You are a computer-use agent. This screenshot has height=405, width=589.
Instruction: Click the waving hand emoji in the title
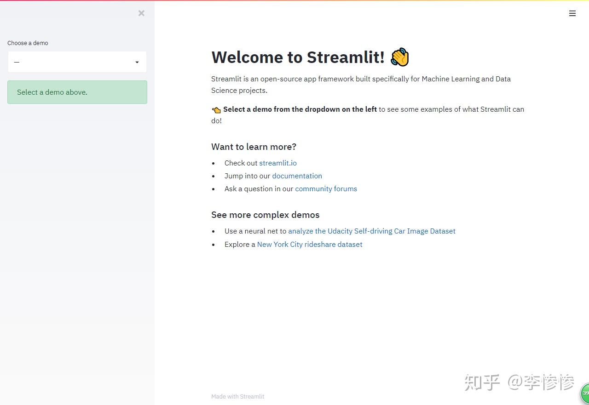[x=399, y=57]
